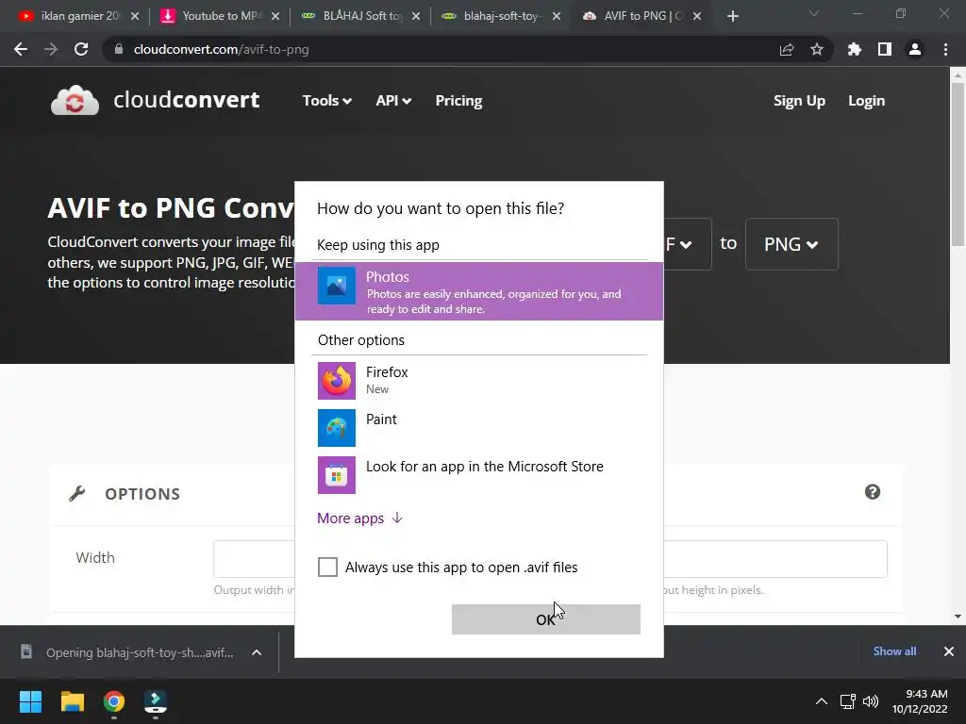966x724 pixels.
Task: Expand the API dropdown menu
Action: tap(393, 100)
